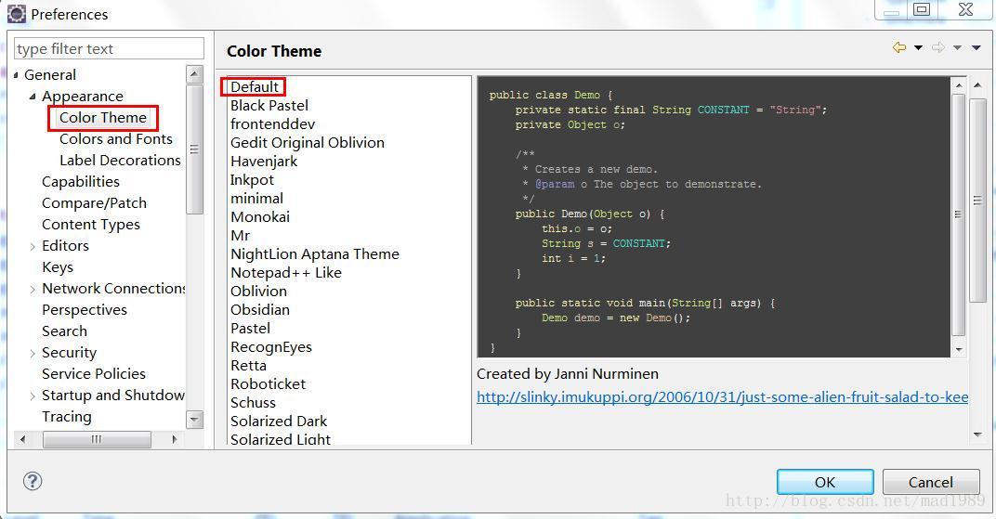Screen dimensions: 996x519
Task: Click page scrollbar up arrow at right edge
Action: click(x=977, y=85)
